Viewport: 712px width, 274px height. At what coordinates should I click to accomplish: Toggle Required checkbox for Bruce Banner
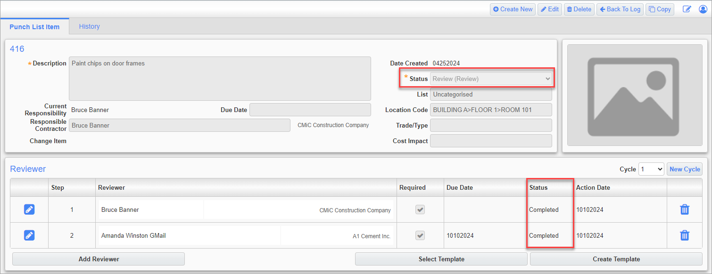420,210
